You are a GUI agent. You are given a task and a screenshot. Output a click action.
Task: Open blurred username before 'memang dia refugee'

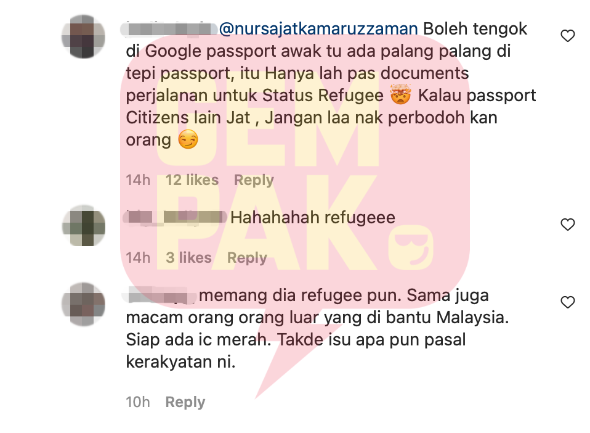tap(159, 295)
